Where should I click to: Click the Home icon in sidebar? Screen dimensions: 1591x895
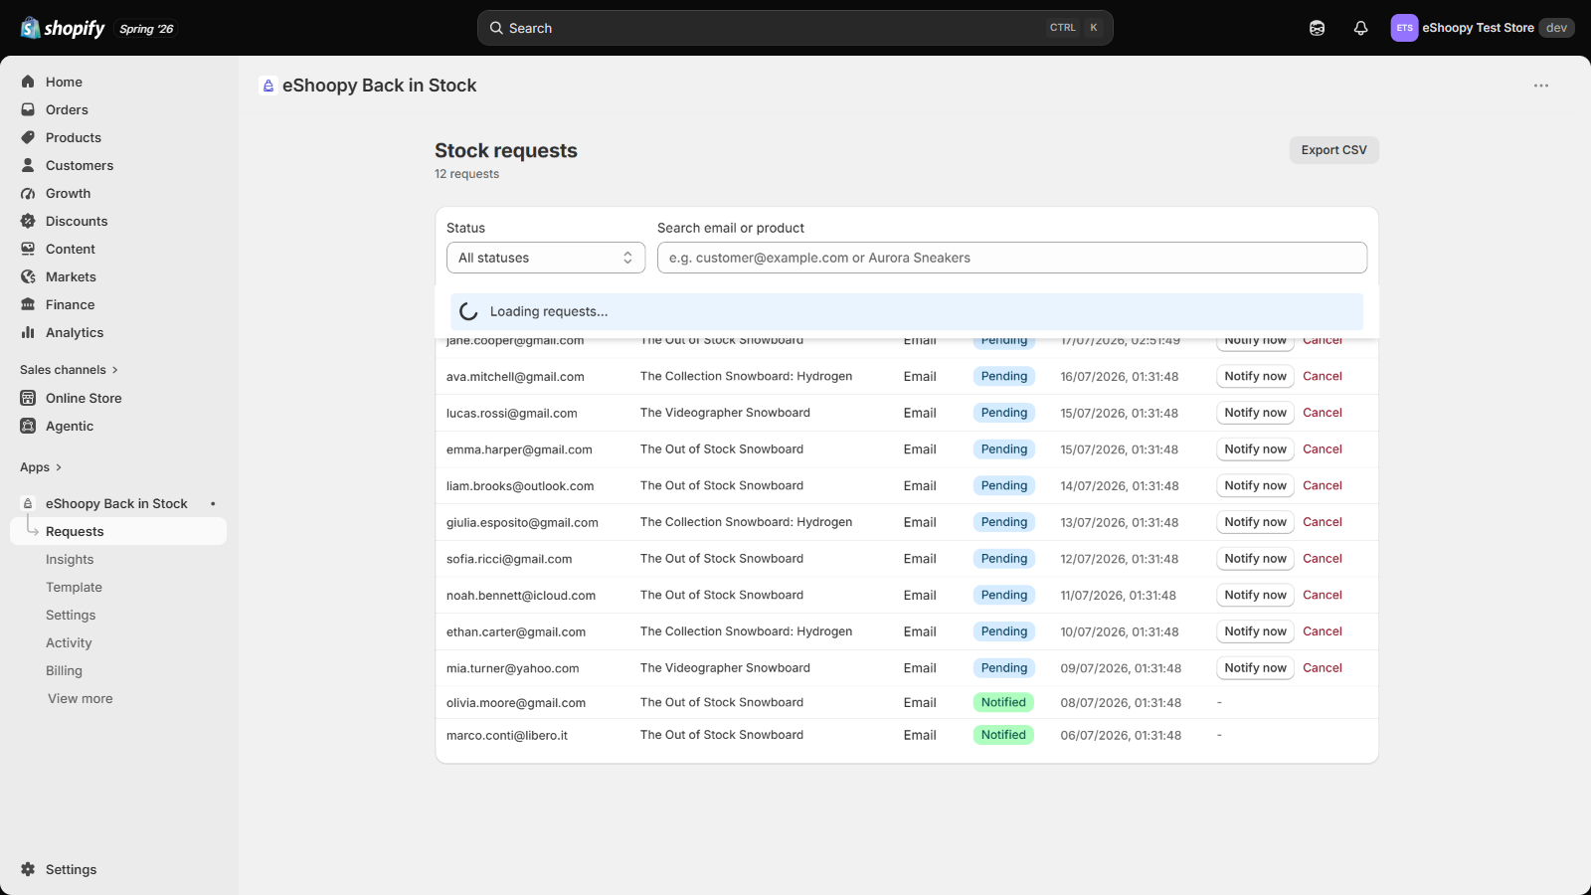click(x=28, y=82)
